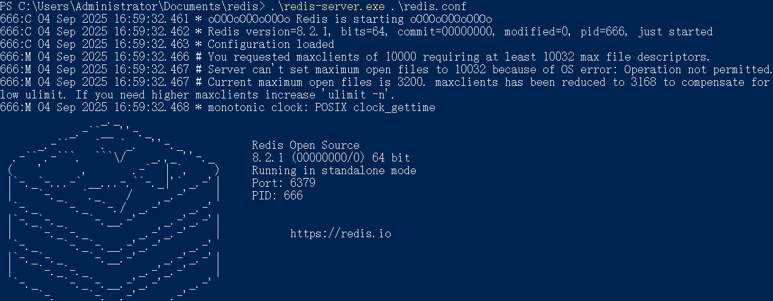This screenshot has height=301, width=773.
Task: Select the 'Configuration loaded' log line
Action: tap(167, 44)
